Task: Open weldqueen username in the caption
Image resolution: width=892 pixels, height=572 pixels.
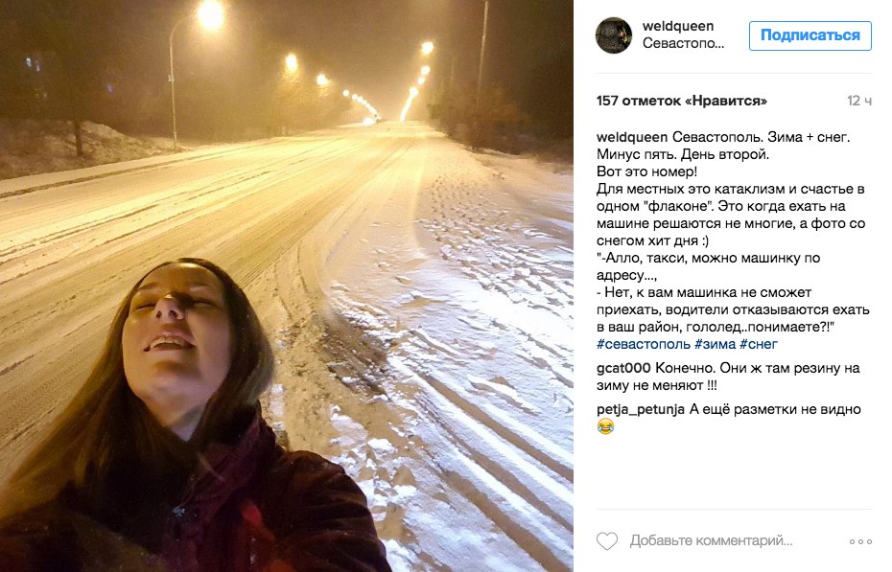Action: [632, 137]
